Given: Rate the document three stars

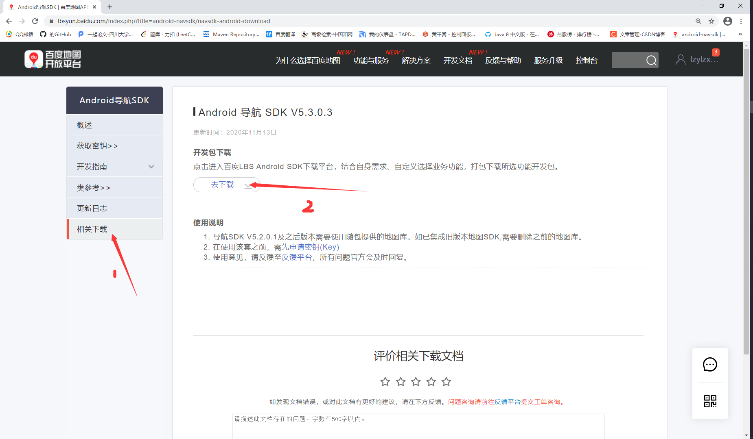Looking at the screenshot, I should pyautogui.click(x=416, y=381).
